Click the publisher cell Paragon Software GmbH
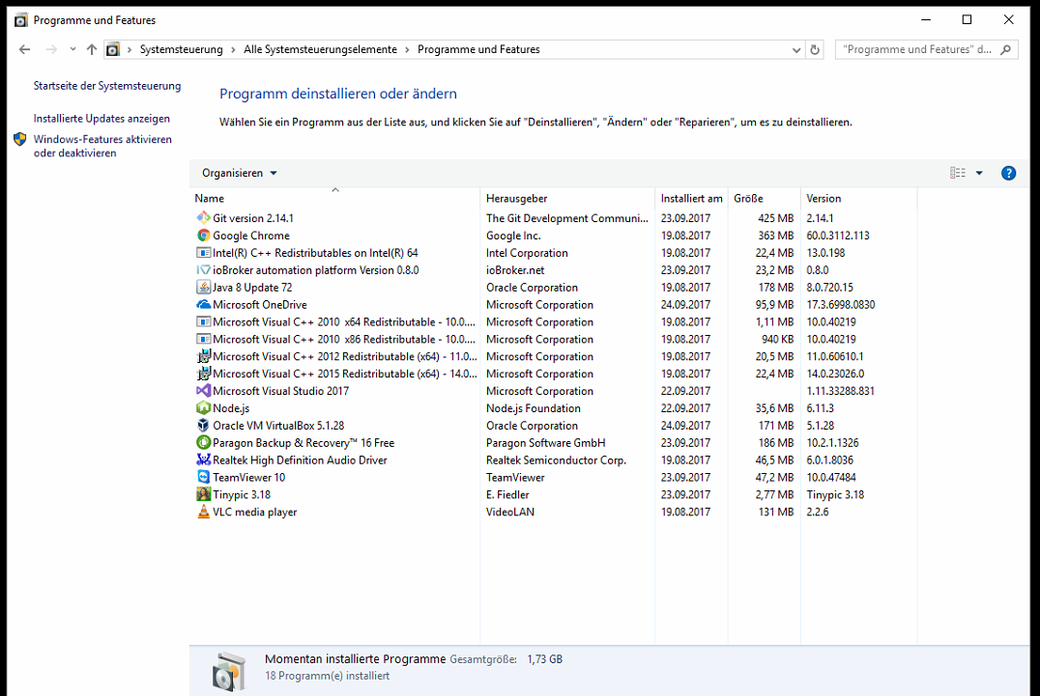1040x696 pixels. (x=546, y=442)
